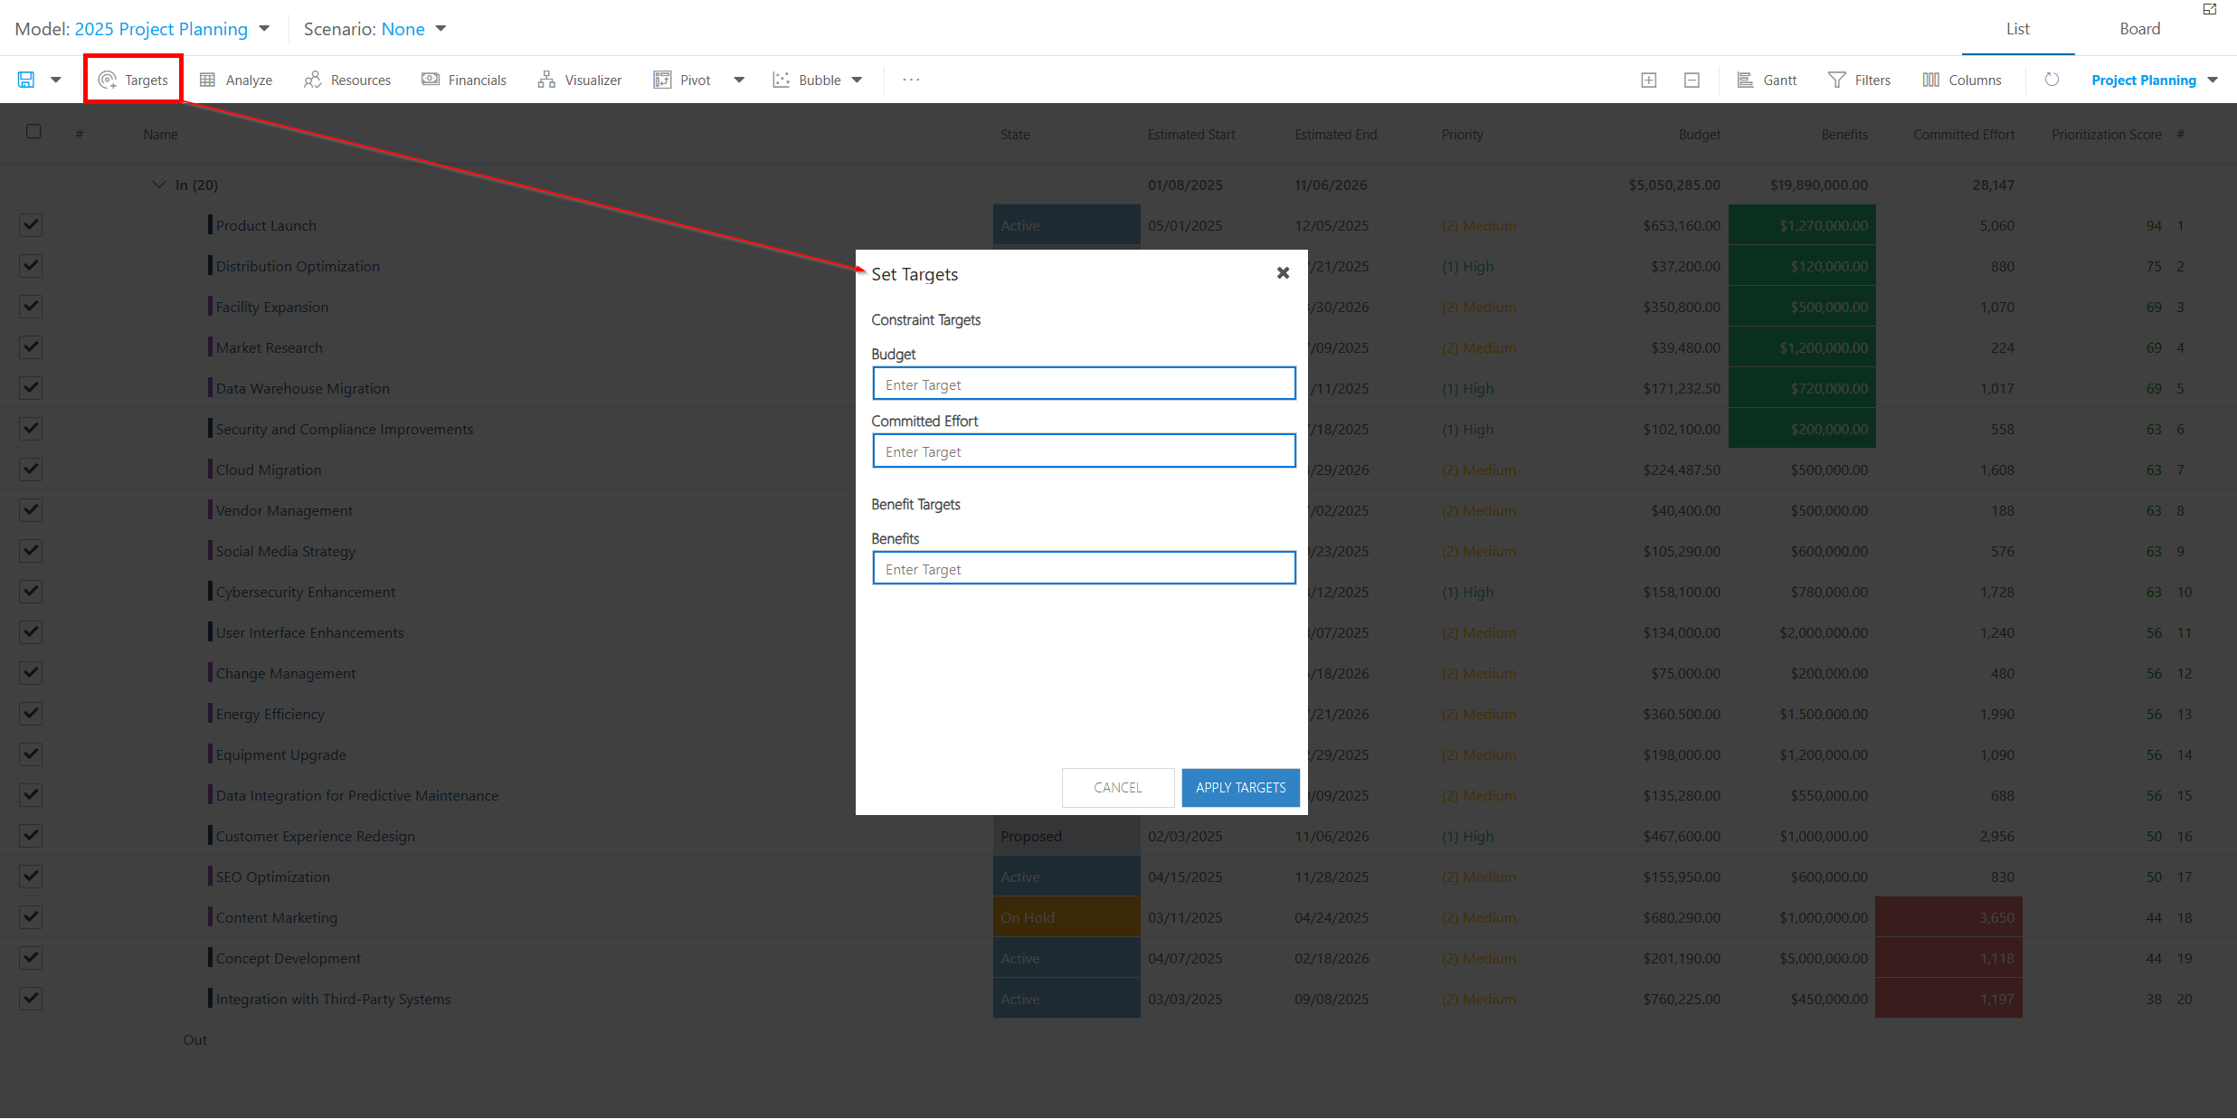The width and height of the screenshot is (2237, 1119).
Task: Sort by the Priority column header
Action: click(x=1462, y=134)
